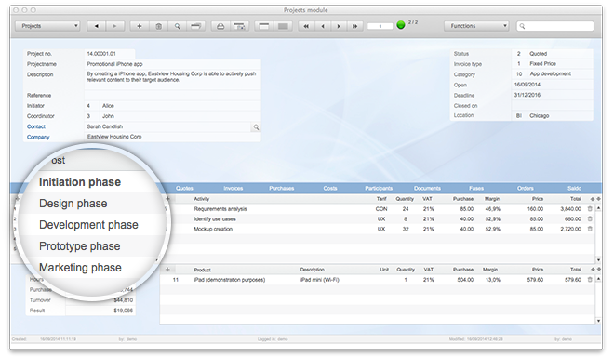Click the printer icon in toolbar
The width and height of the screenshot is (614, 357).
pyautogui.click(x=220, y=26)
